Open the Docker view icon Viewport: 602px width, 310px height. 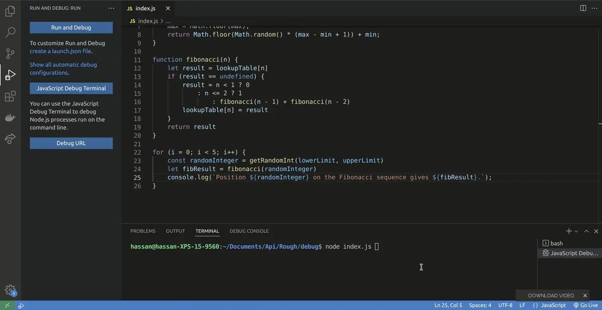[x=10, y=117]
